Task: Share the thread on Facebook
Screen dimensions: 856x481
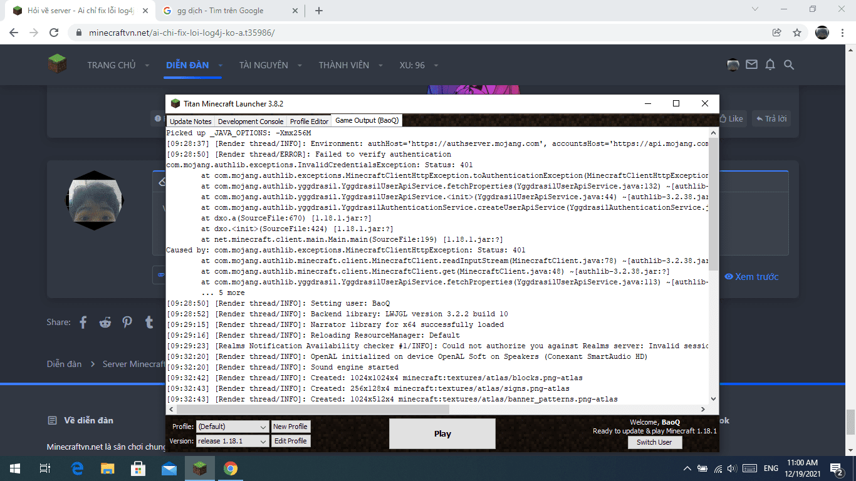Action: (x=83, y=323)
